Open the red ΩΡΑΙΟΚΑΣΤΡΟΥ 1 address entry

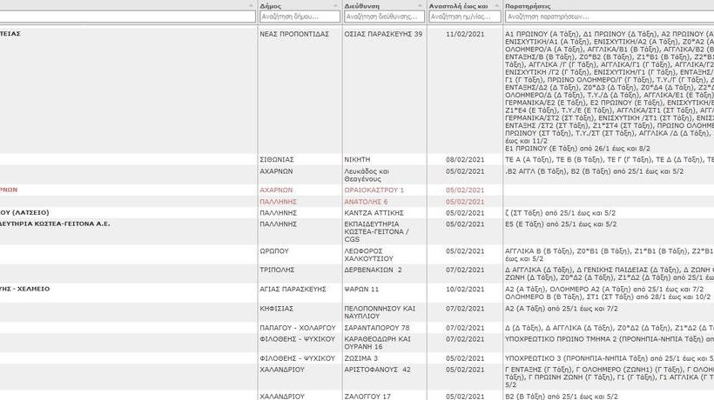[375, 190]
